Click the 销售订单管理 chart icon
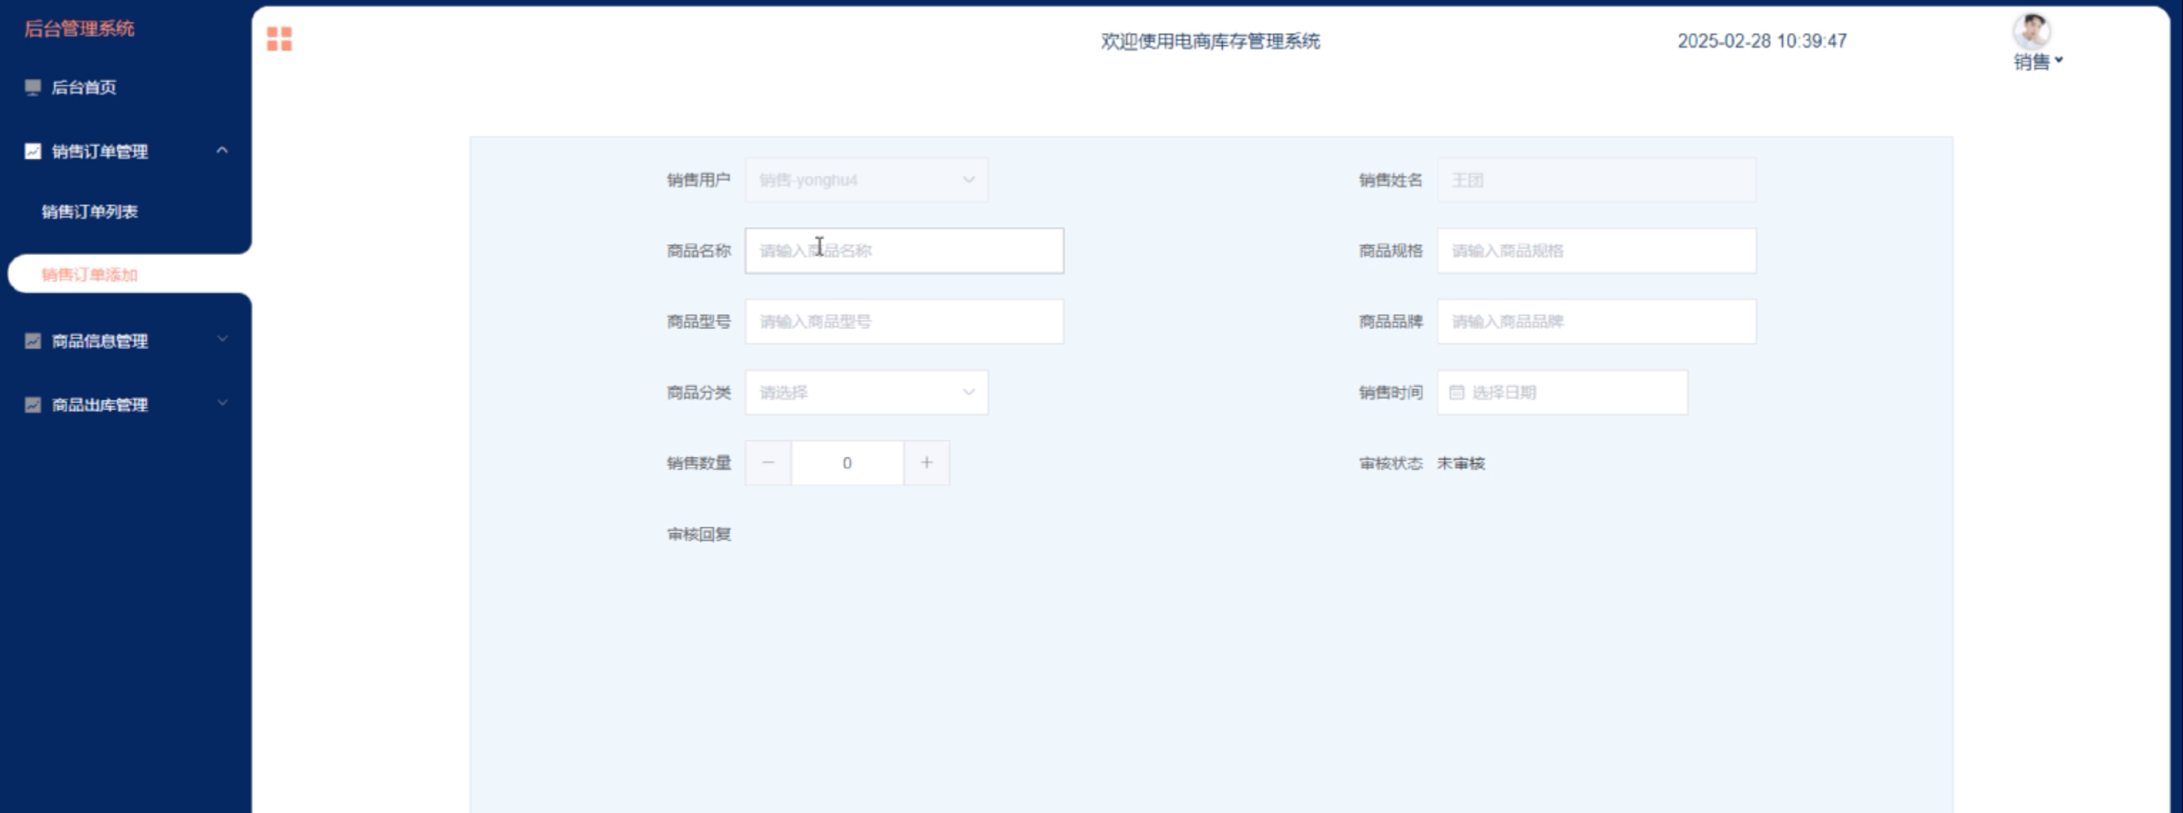 [33, 152]
